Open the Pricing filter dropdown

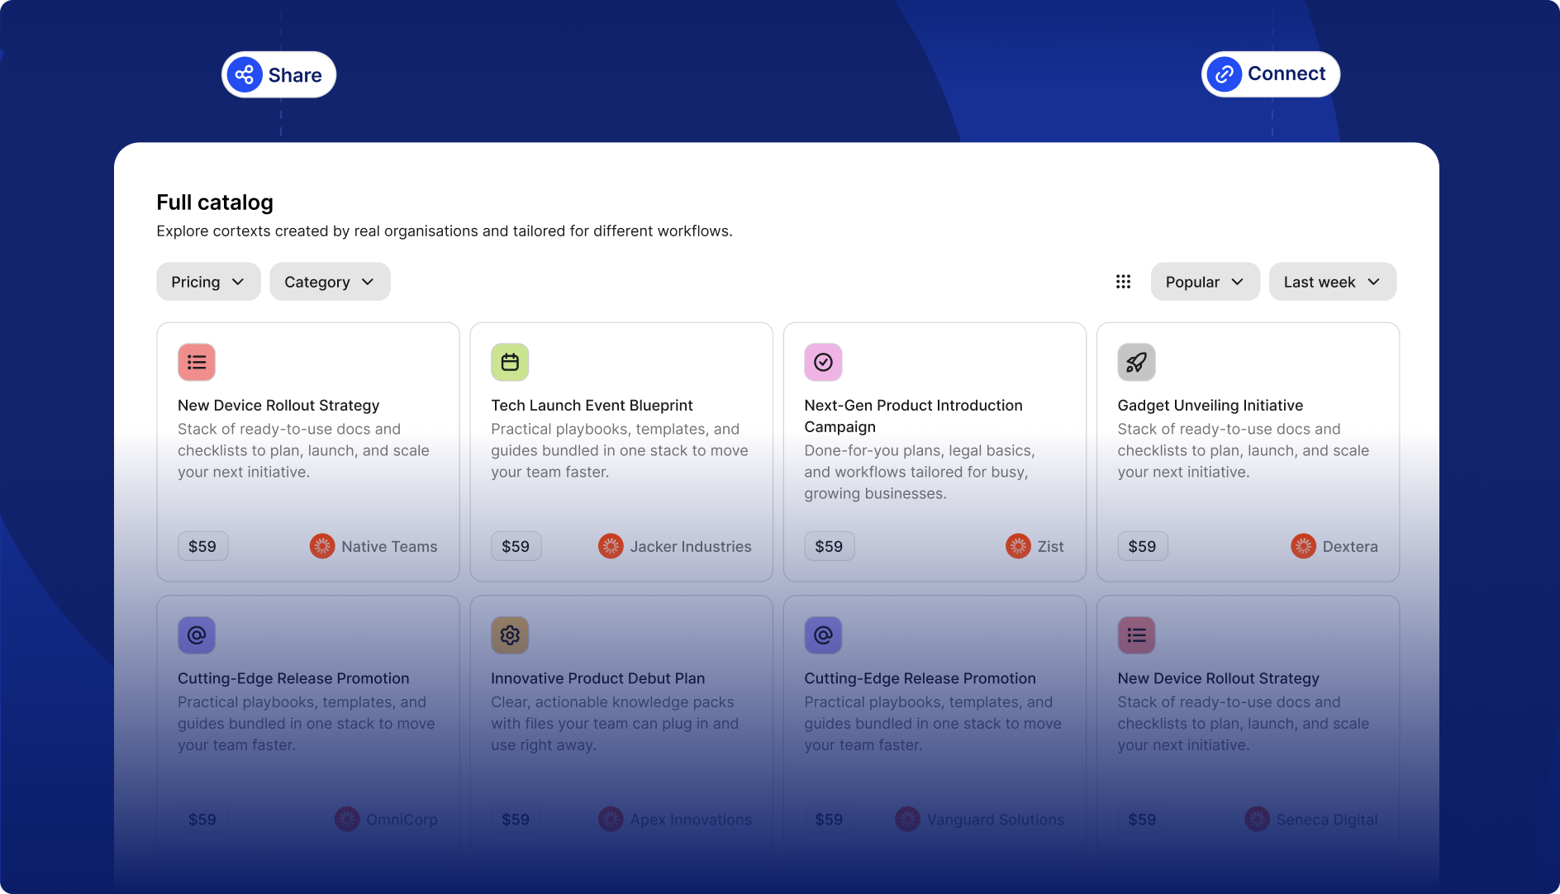pos(208,282)
